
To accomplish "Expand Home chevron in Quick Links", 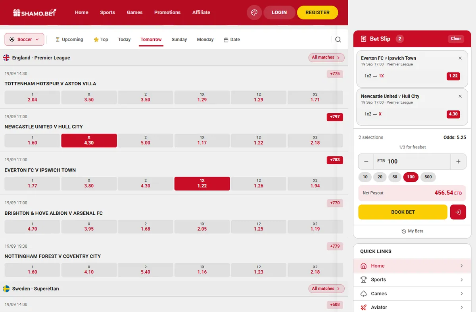I will coord(462,266).
